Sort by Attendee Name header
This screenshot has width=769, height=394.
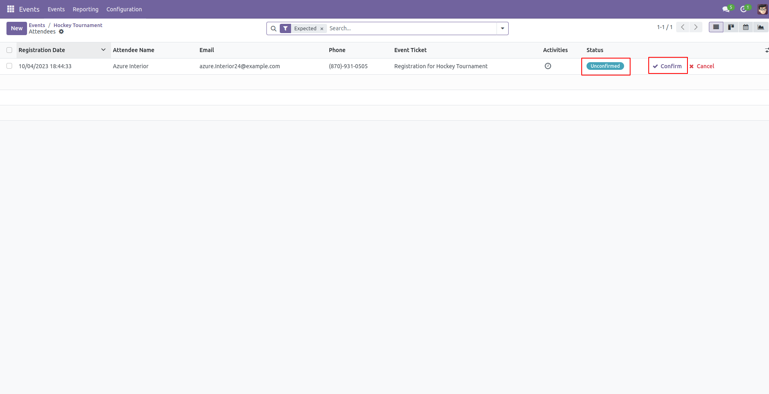[134, 50]
